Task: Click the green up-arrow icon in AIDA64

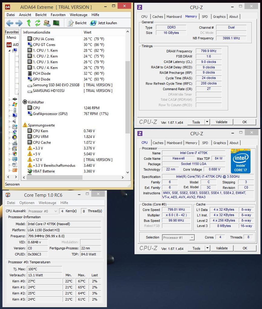Action: [29, 23]
